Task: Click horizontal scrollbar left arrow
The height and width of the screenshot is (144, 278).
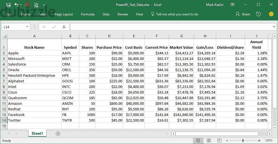Action: (173, 134)
